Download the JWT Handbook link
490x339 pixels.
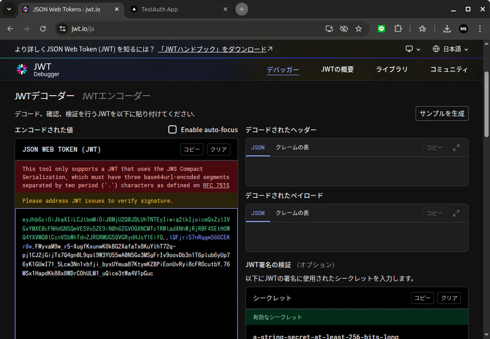[x=215, y=49]
